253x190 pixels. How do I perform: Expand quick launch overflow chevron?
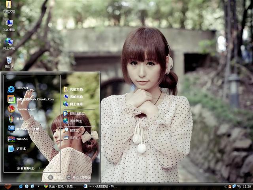pos(38,186)
